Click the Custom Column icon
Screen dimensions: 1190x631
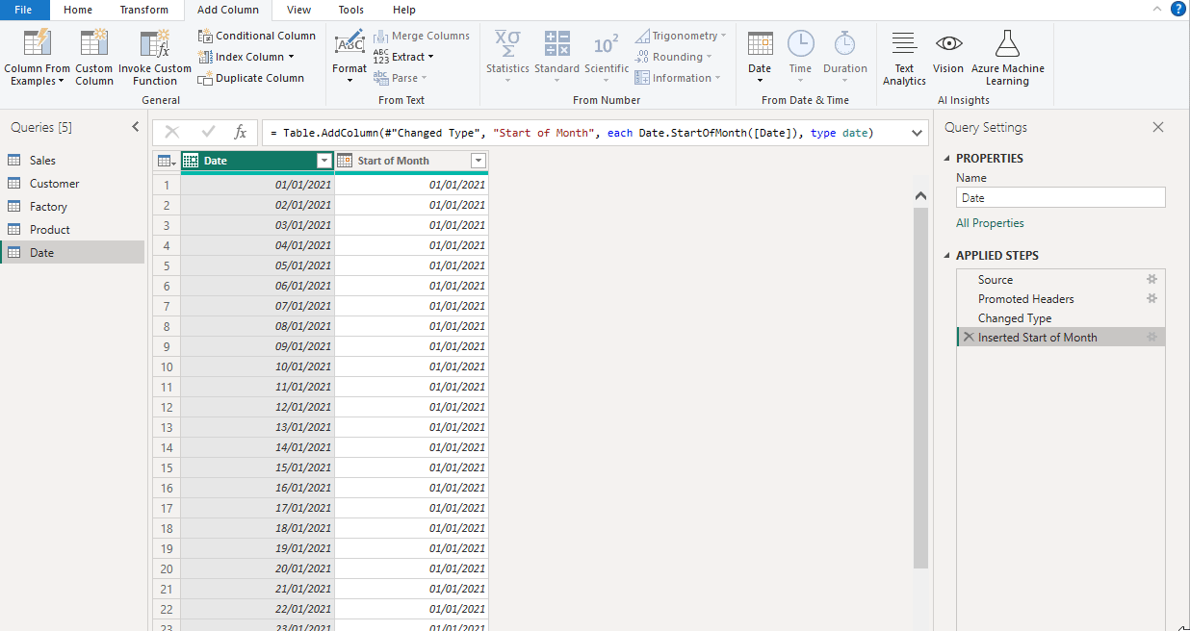coord(94,44)
